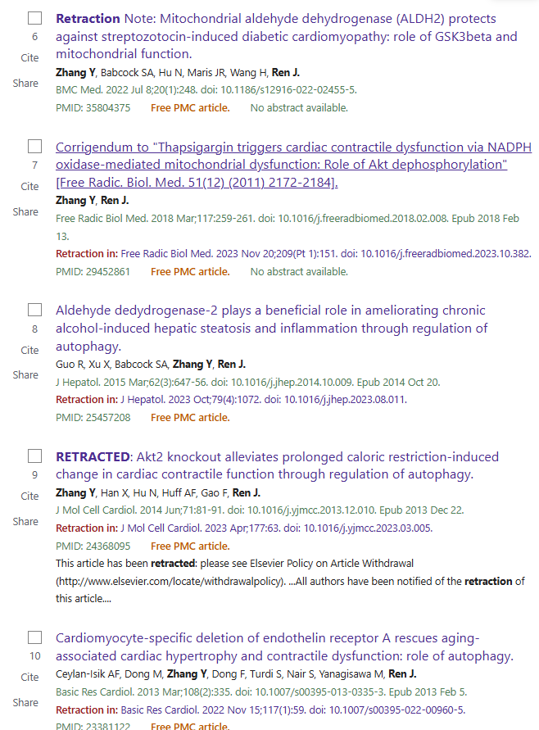Click Share for result 10
This screenshot has height=730, width=539.
pos(25,702)
